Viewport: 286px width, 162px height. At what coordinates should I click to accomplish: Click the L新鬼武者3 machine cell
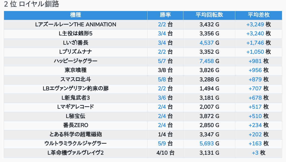point(76,98)
